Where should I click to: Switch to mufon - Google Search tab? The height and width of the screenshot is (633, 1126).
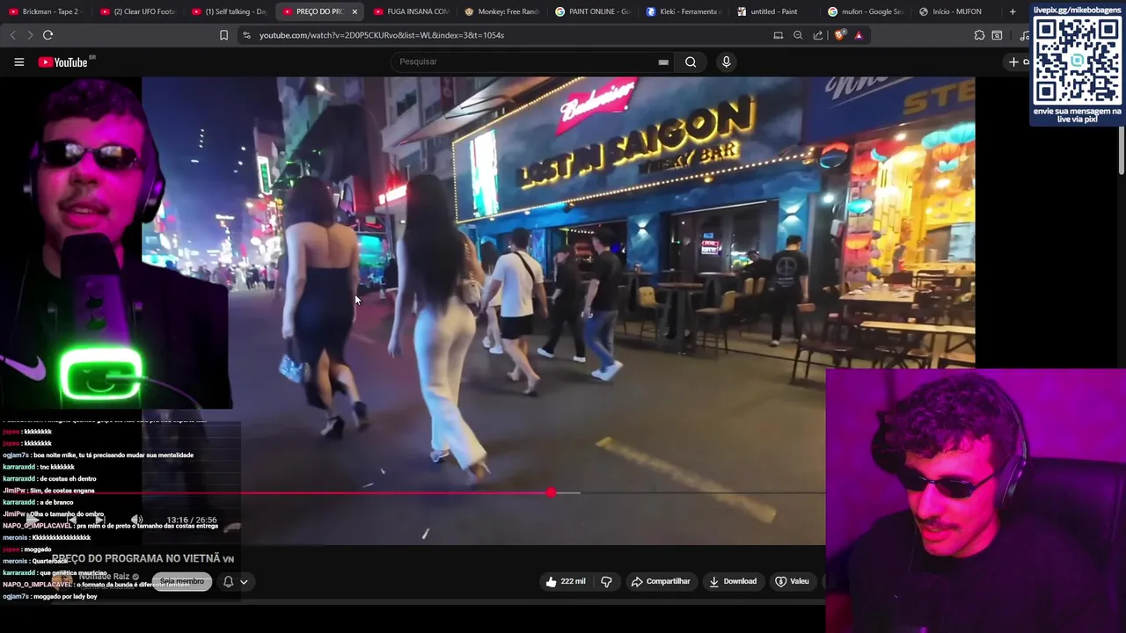click(x=866, y=11)
